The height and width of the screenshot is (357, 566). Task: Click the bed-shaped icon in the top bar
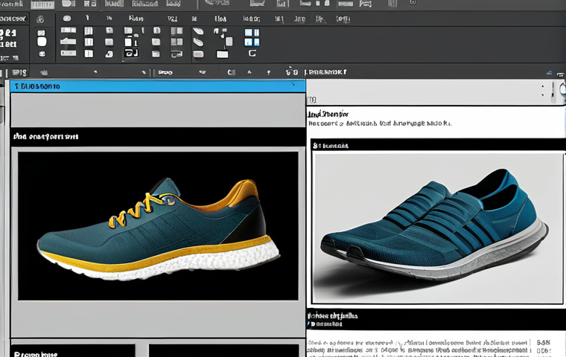pyautogui.click(x=366, y=4)
